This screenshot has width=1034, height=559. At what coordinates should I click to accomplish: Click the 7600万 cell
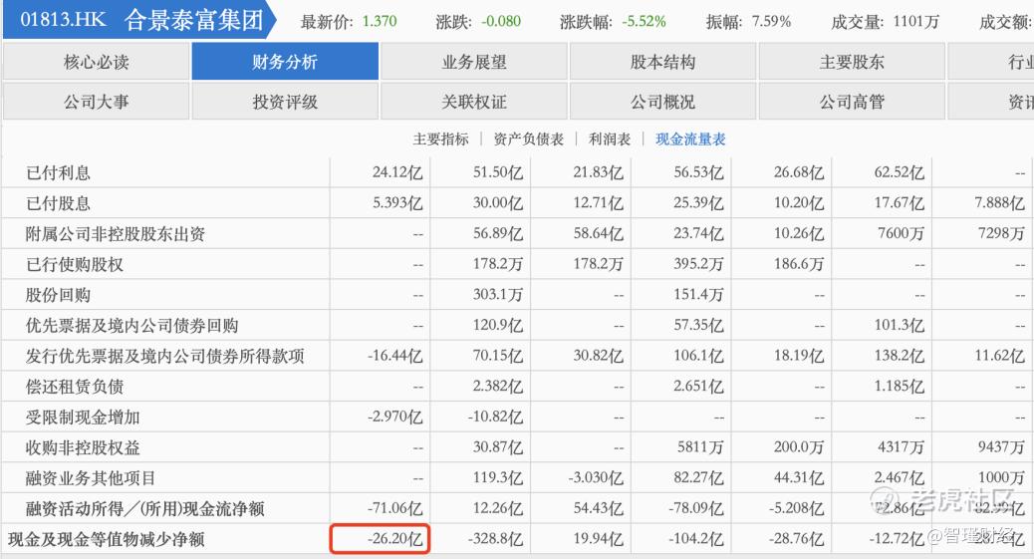pyautogui.click(x=901, y=233)
